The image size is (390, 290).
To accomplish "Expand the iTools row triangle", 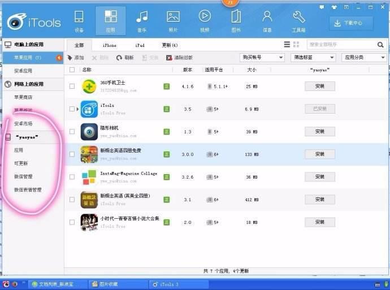I will tap(77, 109).
